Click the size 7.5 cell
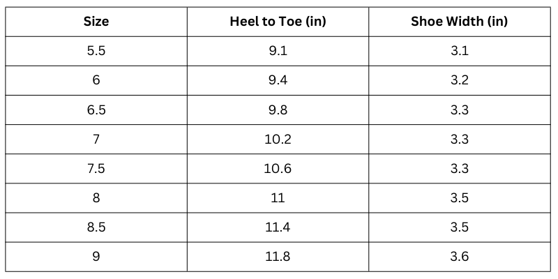The height and width of the screenshot is (279, 558). click(x=96, y=169)
